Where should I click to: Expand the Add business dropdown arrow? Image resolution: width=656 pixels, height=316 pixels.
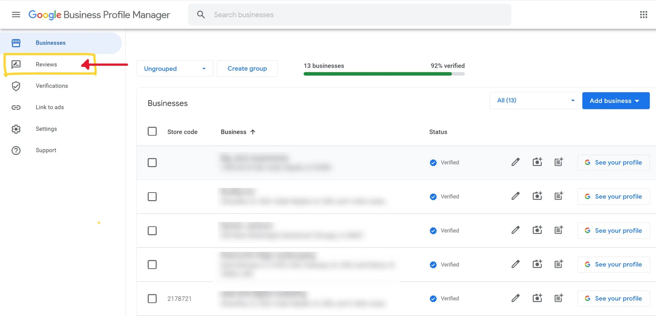(638, 101)
